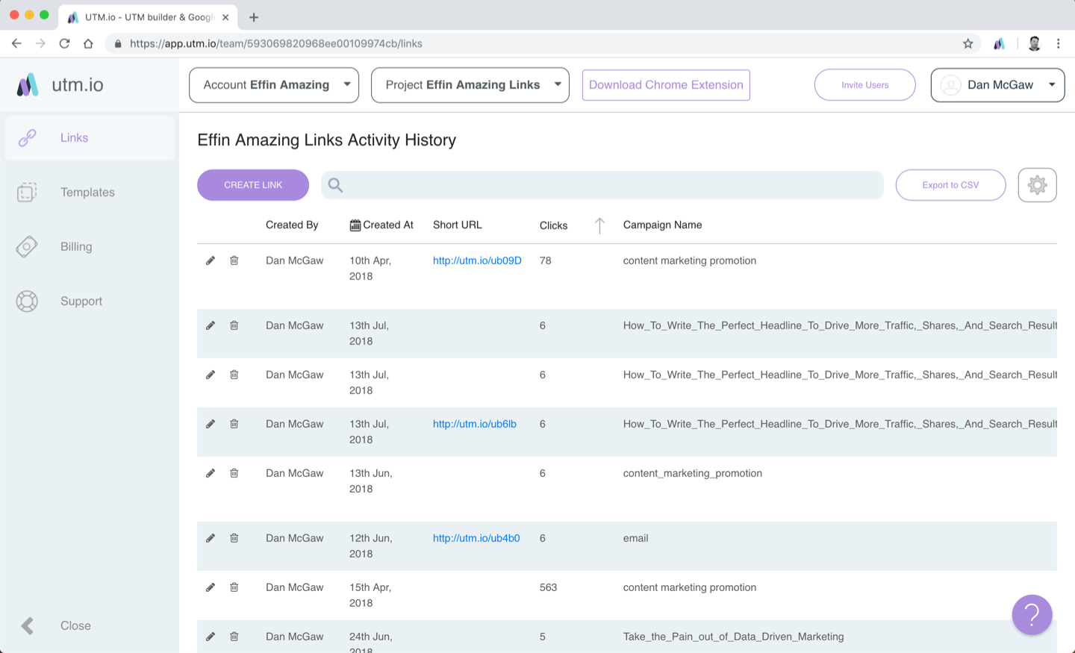
Task: Click the Chrome profile avatar
Action: 1034,43
